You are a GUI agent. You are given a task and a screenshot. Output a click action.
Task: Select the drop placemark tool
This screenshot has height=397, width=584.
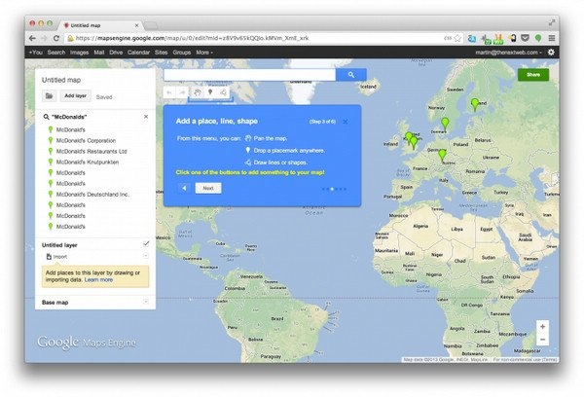point(210,92)
